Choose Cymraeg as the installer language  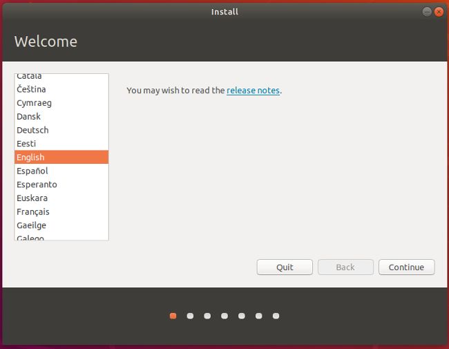(x=61, y=103)
